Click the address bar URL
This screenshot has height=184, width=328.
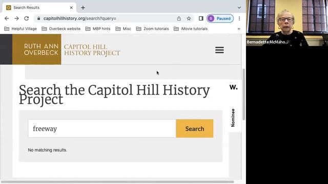click(80, 18)
